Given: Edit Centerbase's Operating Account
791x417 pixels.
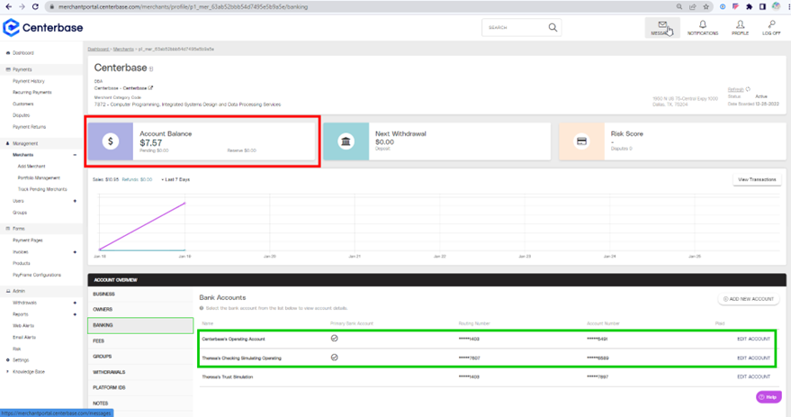Looking at the screenshot, I should click(x=753, y=339).
